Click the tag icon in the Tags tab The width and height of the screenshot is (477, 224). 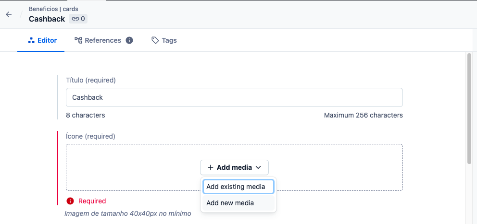pos(155,40)
